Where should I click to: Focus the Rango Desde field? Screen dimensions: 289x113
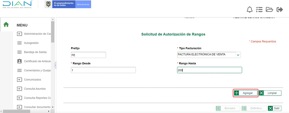103,70
